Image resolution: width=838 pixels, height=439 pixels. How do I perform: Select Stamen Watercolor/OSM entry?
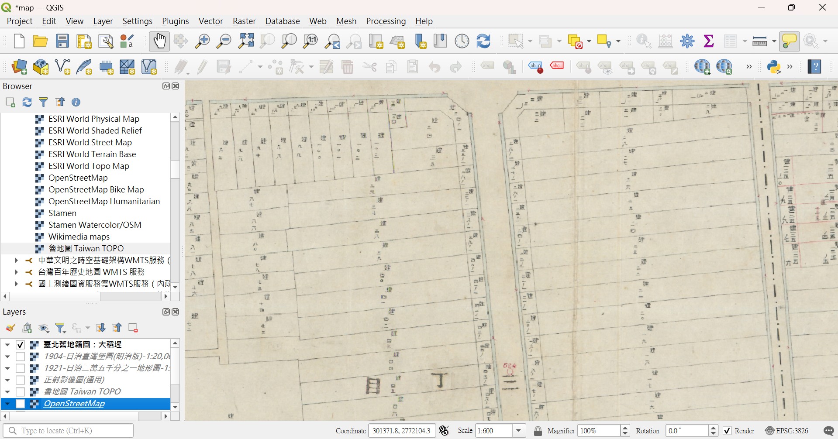click(x=95, y=225)
